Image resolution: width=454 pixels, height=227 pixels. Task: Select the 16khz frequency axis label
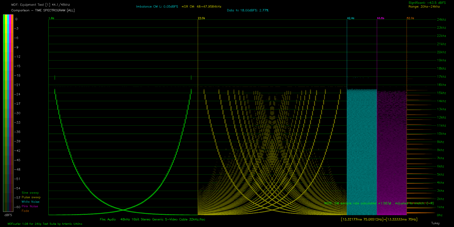441,85
